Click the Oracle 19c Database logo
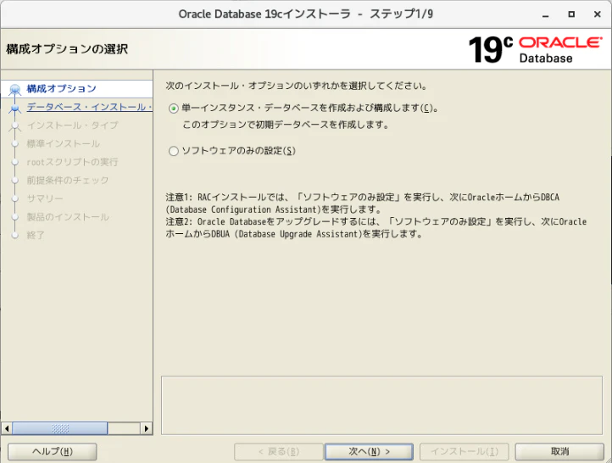 point(535,49)
